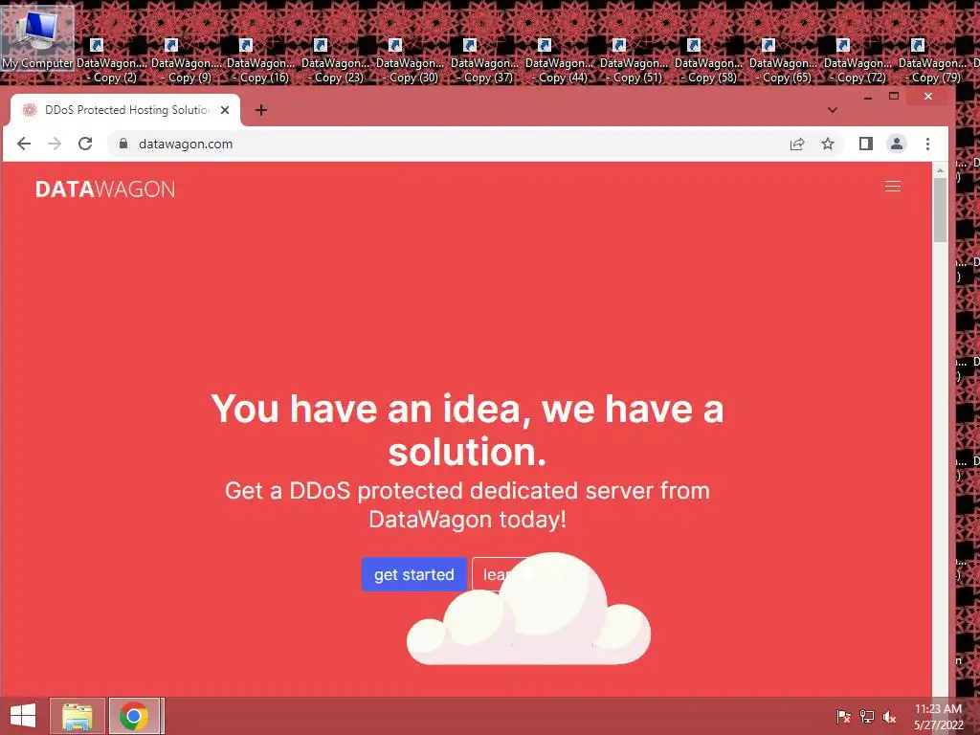980x735 pixels.
Task: Click Chrome icon in taskbar
Action: click(x=134, y=716)
